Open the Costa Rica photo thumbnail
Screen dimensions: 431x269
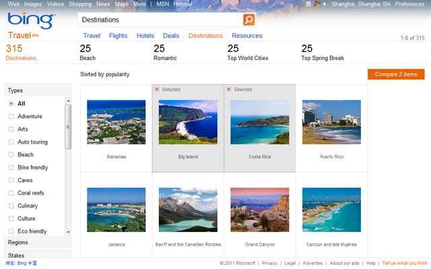point(260,122)
